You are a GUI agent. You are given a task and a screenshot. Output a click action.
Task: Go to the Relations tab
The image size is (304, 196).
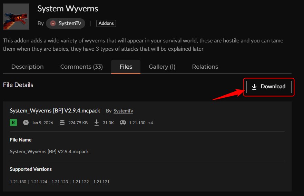pos(205,67)
